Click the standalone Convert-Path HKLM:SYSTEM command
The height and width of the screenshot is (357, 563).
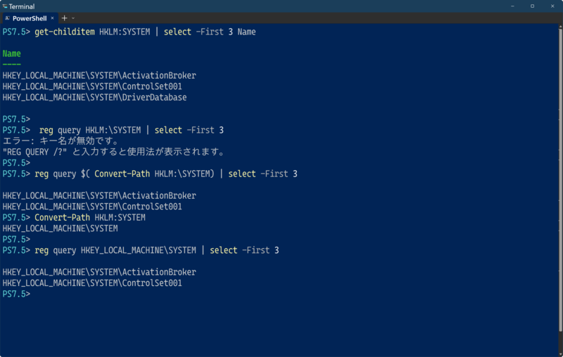tap(89, 218)
